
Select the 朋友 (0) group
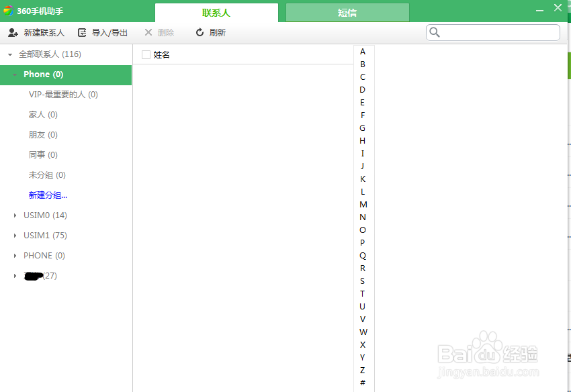coord(43,135)
